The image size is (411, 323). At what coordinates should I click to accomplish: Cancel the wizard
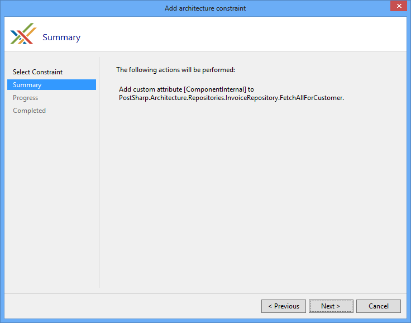coord(378,306)
